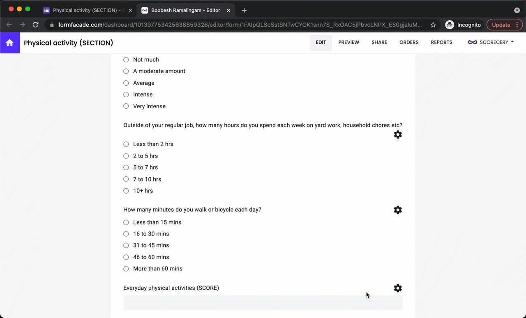Open settings gear for Everyday physical activities score
Screen dimensions: 526x318
point(397,288)
